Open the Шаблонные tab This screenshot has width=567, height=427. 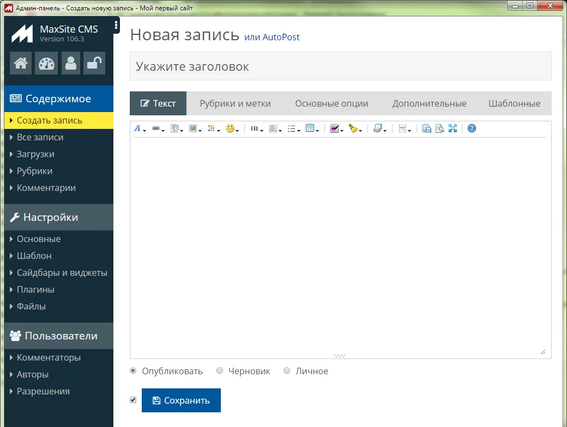513,103
